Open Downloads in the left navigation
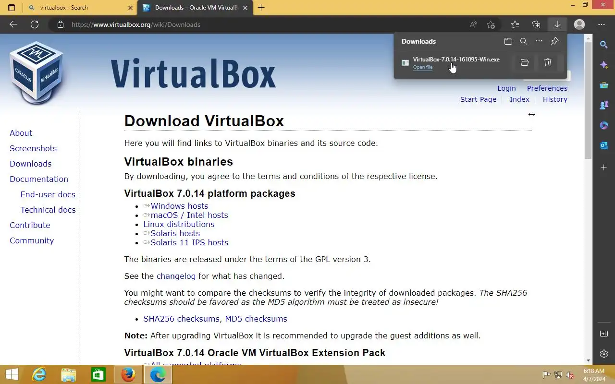Screen dimensions: 615x384 (30, 164)
